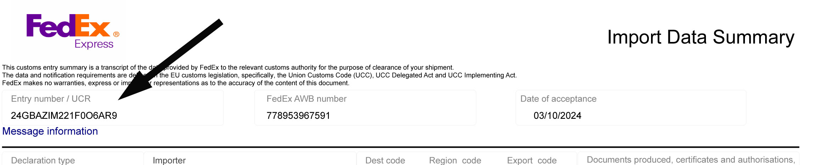
Task: Click the Entry number / UCR label
Action: click(x=51, y=99)
